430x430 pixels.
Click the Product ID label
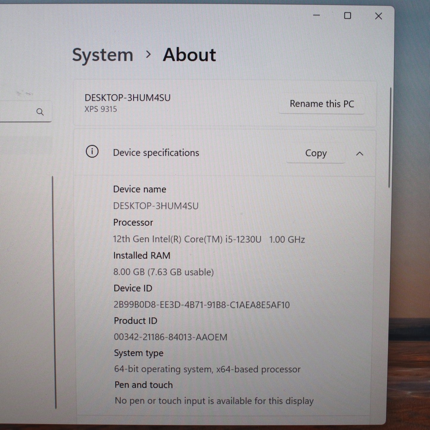135,321
